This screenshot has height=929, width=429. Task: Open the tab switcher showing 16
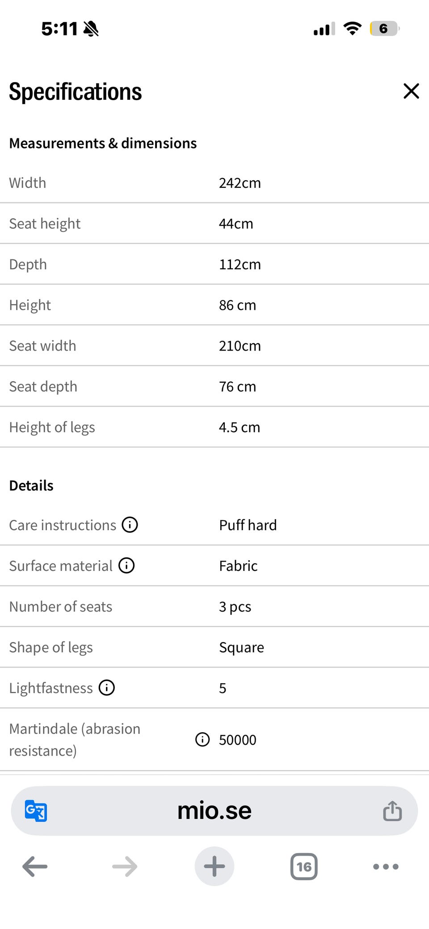304,866
